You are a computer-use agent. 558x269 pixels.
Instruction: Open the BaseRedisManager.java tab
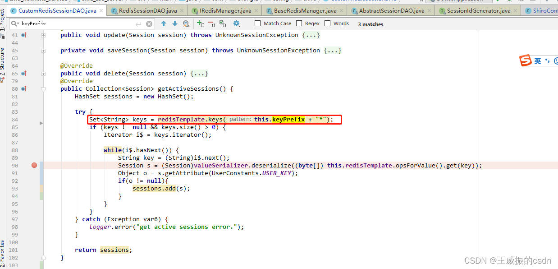click(x=305, y=10)
